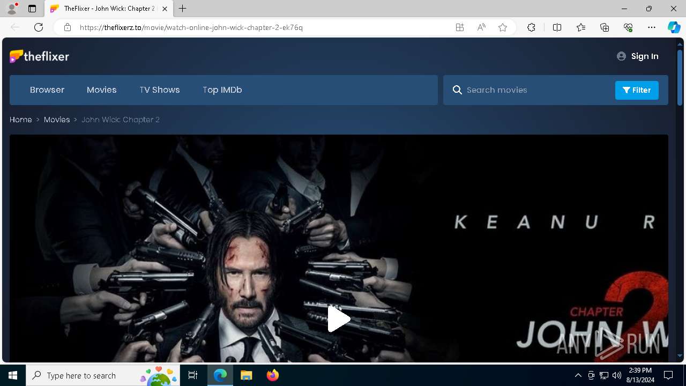The image size is (686, 386).
Task: Click the address bar URL
Action: click(191, 27)
